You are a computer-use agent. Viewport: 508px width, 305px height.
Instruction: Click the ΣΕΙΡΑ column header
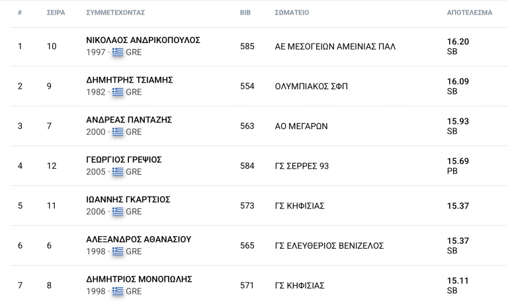56,13
